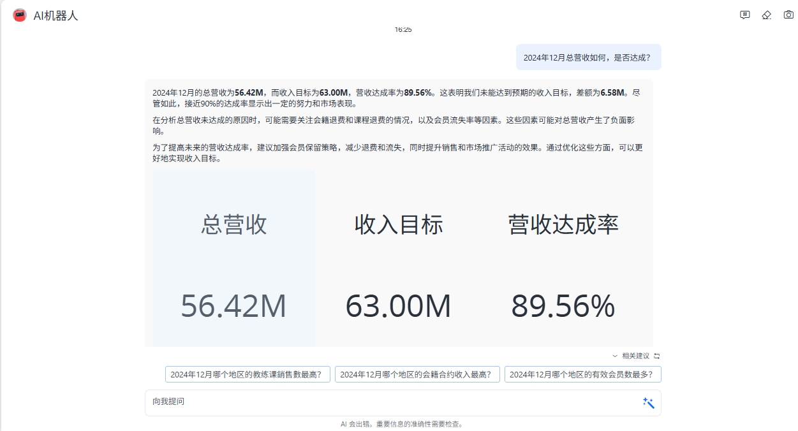Click the 营收达成率 card heading
Image resolution: width=798 pixels, height=431 pixels.
point(563,224)
